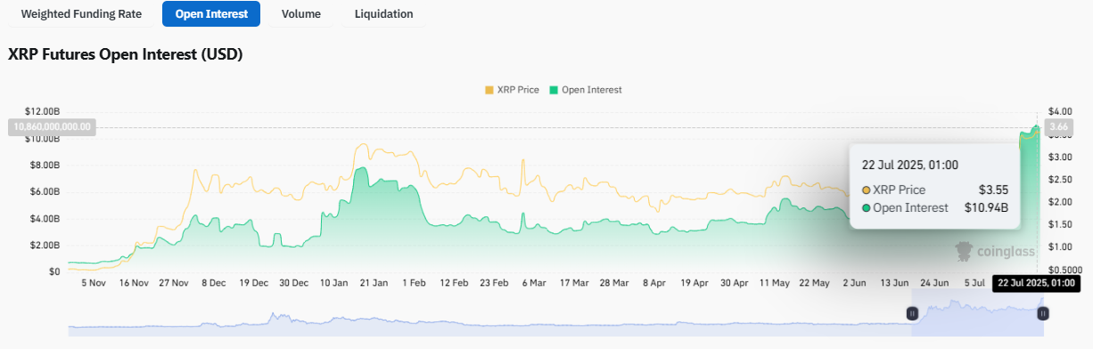Click the 24 Jun date label
This screenshot has height=349, width=1093.
click(x=933, y=283)
